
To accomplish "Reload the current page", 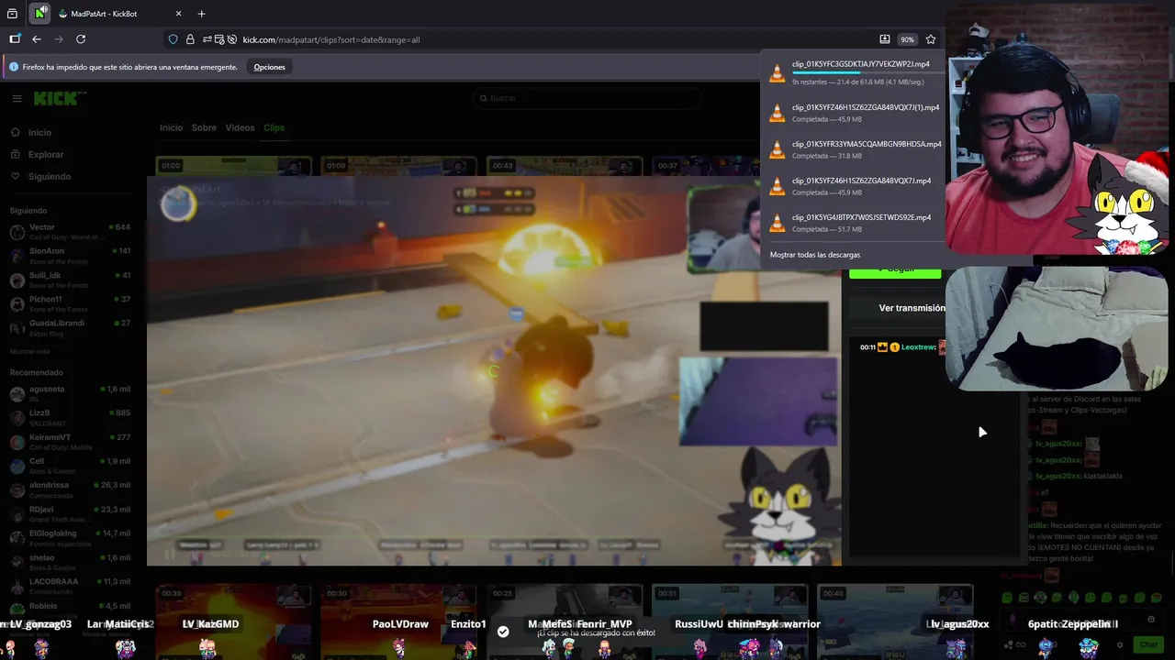I will 81,39.
